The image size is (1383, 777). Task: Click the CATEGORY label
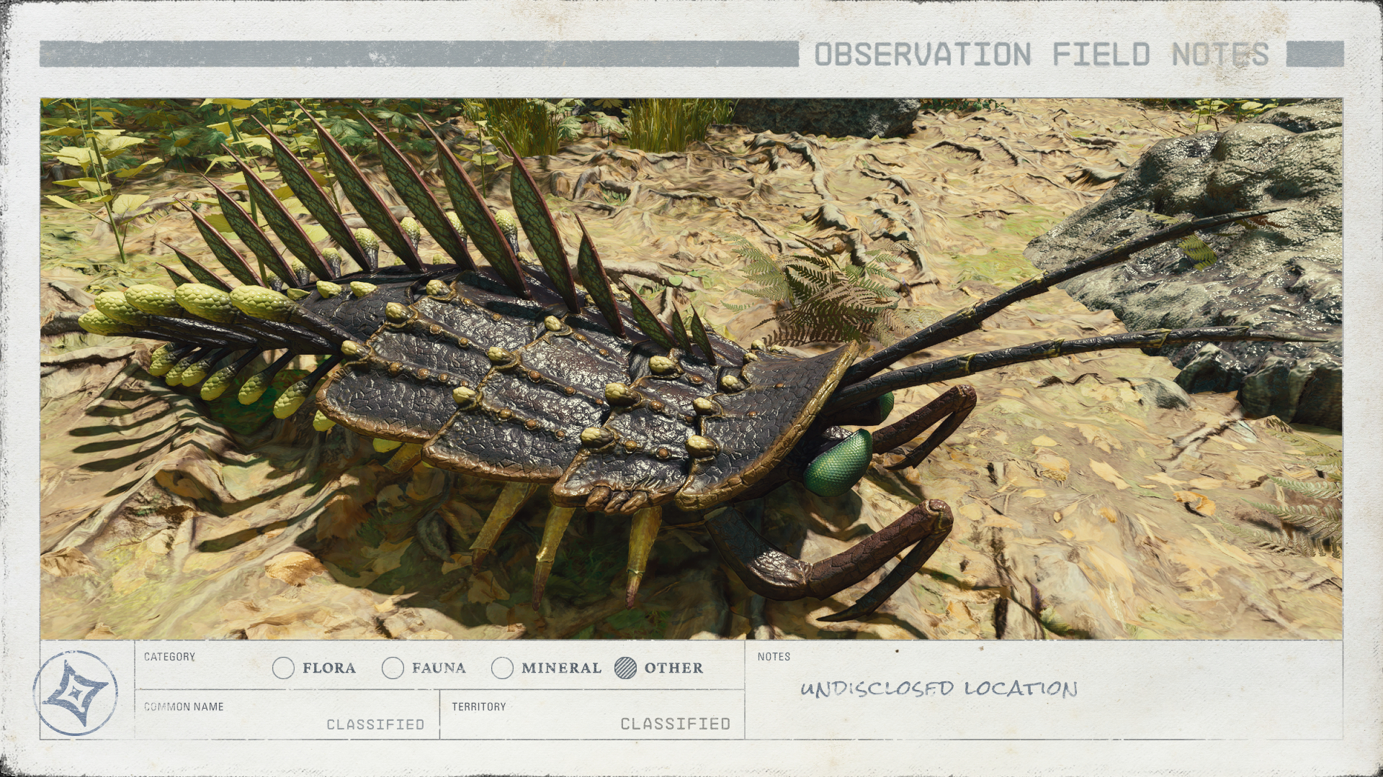pyautogui.click(x=169, y=657)
